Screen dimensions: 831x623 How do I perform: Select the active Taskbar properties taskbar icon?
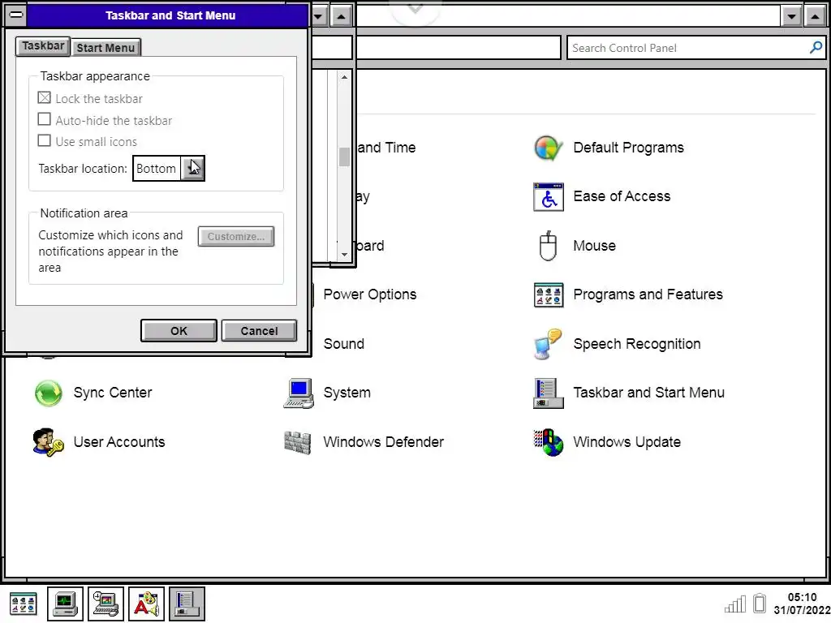tap(187, 604)
